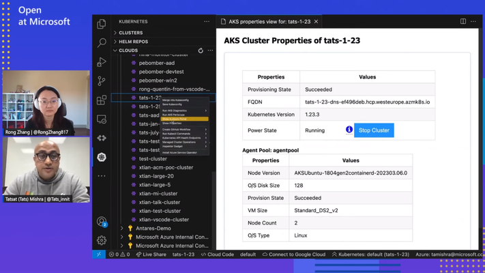Image resolution: width=485 pixels, height=273 pixels.
Task: Select rong-quentin-from-vscode cluster
Action: point(174,89)
